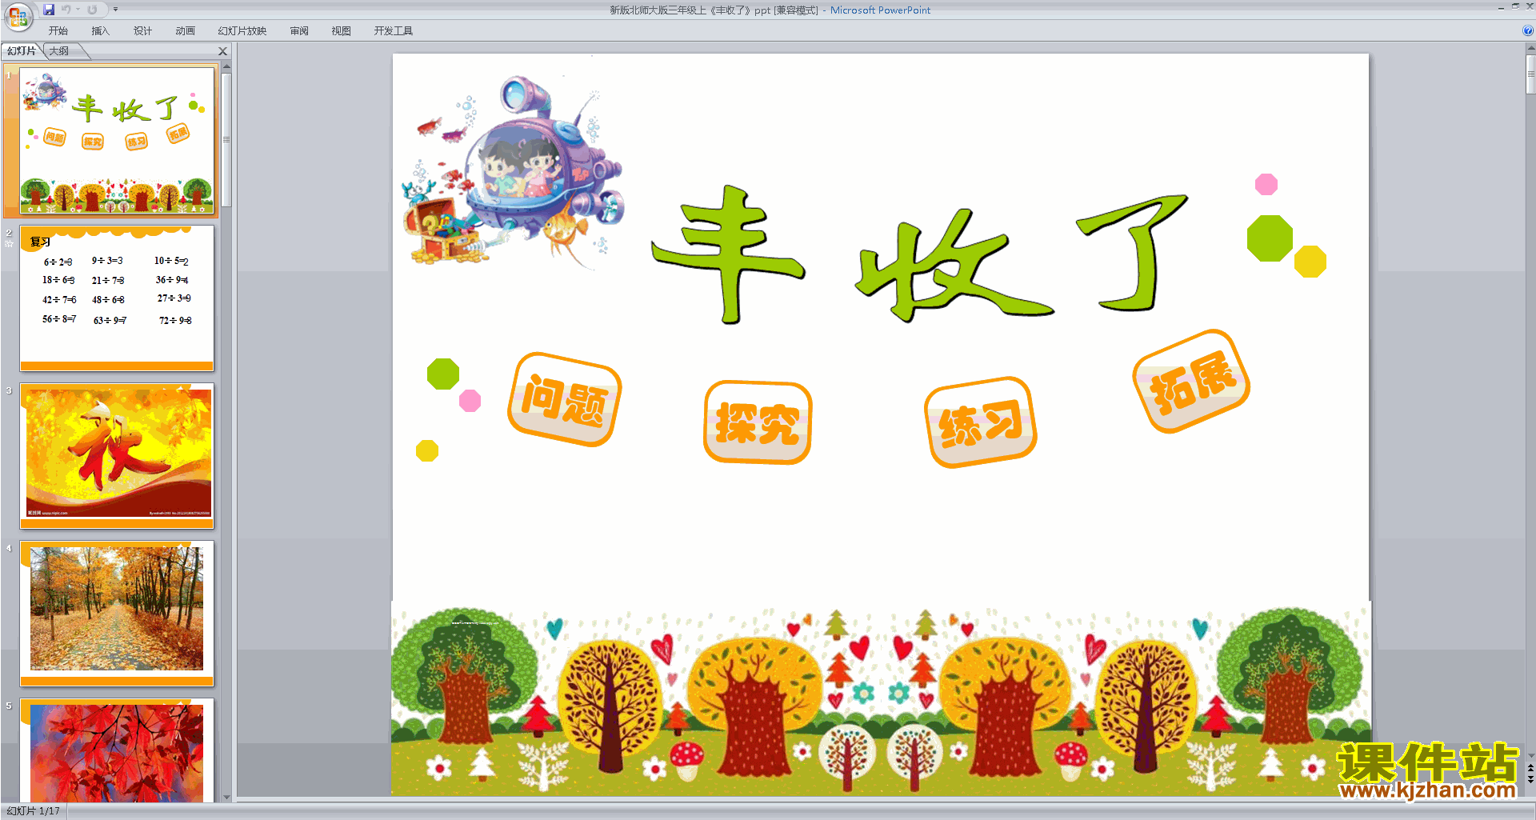
Task: Click main editor scroll down arrow
Action: click(1530, 755)
